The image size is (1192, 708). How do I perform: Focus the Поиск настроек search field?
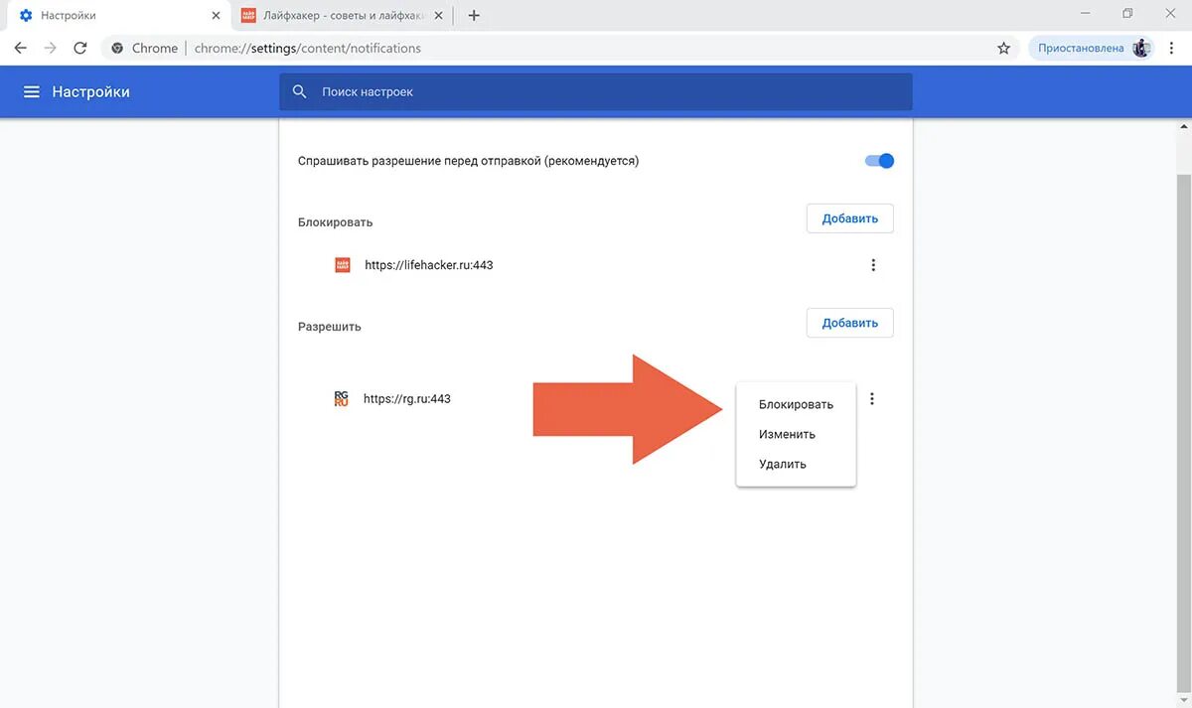click(x=596, y=91)
